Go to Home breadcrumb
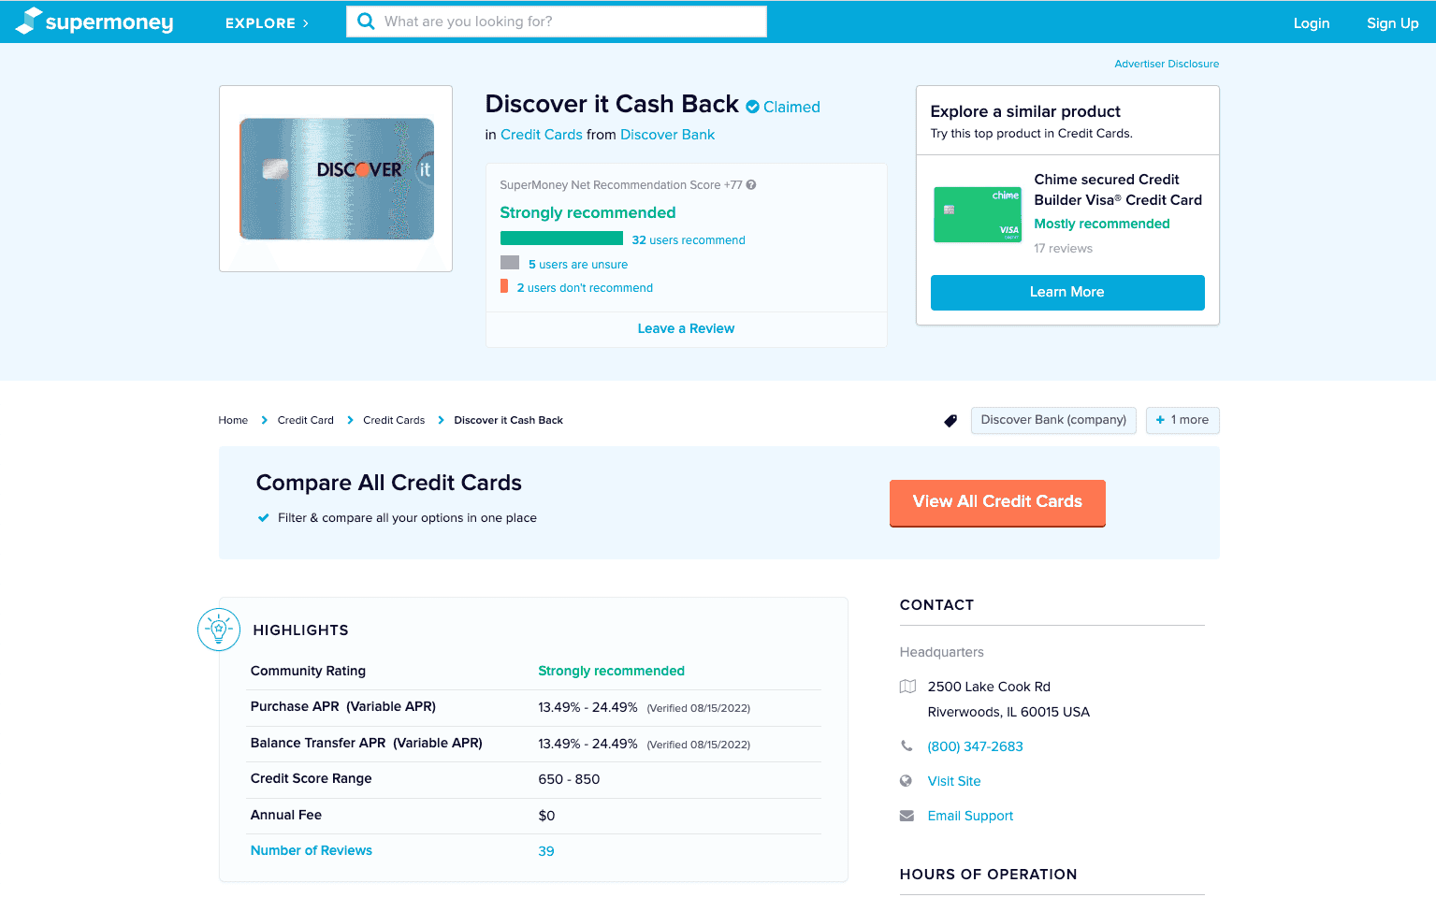1436x912 pixels. (233, 420)
